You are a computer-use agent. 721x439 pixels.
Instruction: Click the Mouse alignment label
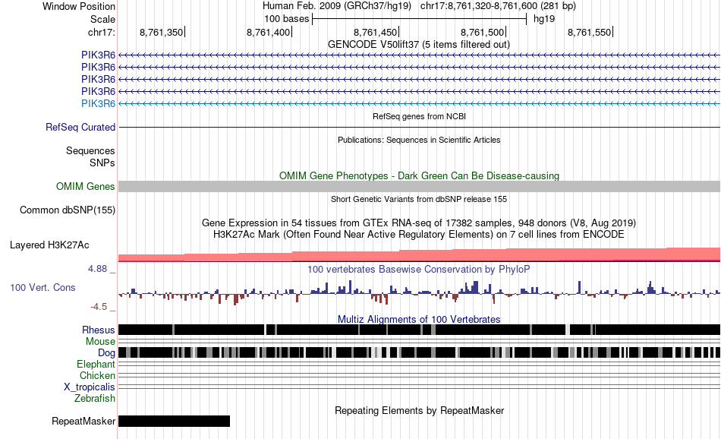tap(100, 342)
